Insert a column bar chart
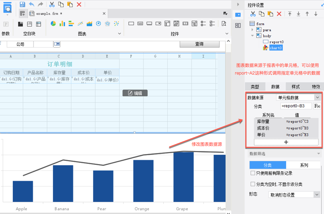The image size is (324, 214). 62,23
